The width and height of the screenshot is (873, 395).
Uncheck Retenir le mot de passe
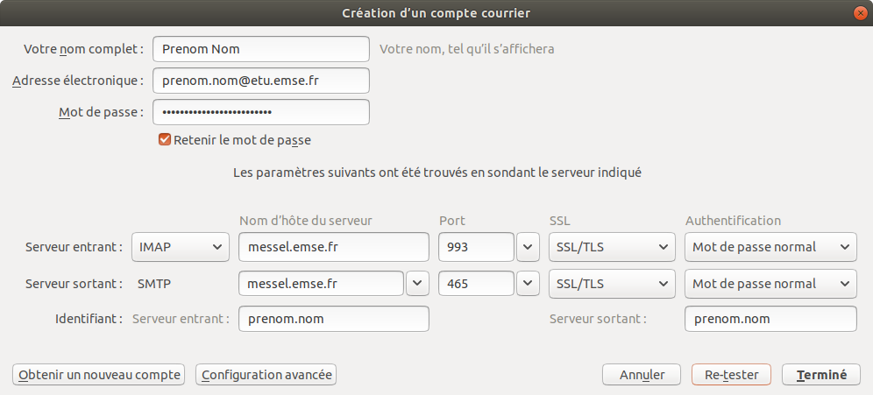pos(165,139)
